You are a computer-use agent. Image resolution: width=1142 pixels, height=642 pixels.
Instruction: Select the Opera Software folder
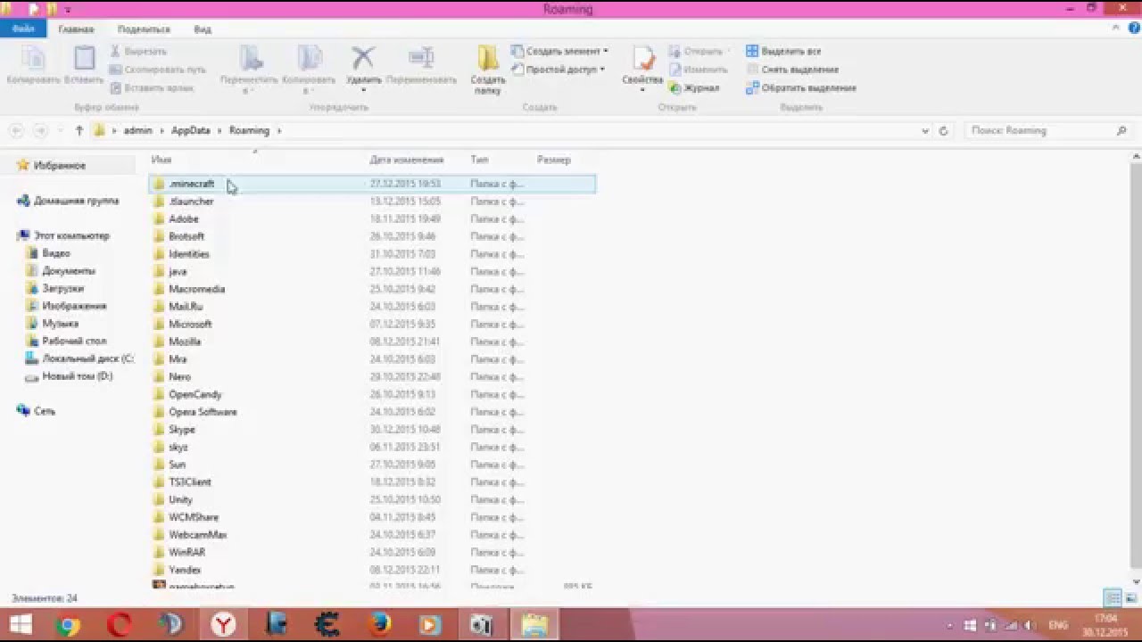[372, 412]
